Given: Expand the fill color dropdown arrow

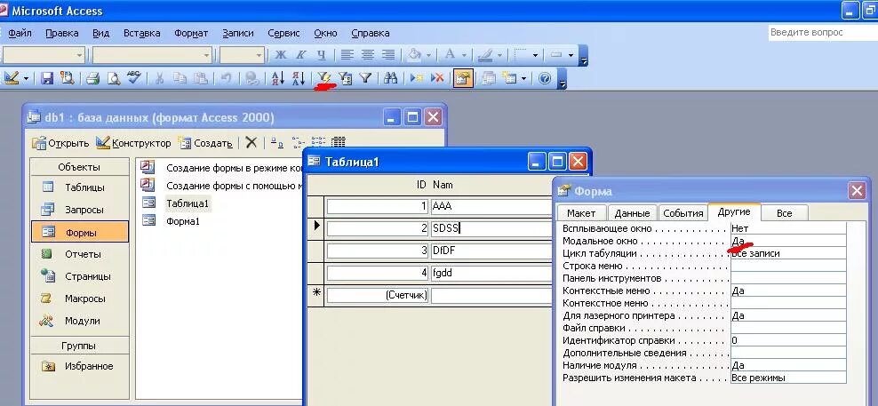Looking at the screenshot, I should [429, 55].
